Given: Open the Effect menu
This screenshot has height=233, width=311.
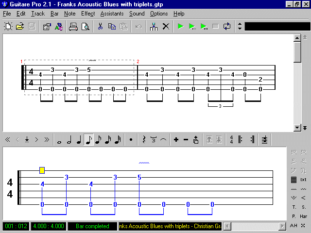Looking at the screenshot, I should coord(88,14).
